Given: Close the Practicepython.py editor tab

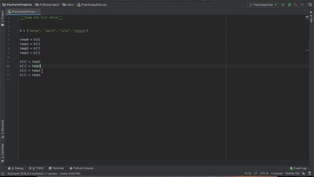Looking at the screenshot, I should pyautogui.click(x=38, y=12).
